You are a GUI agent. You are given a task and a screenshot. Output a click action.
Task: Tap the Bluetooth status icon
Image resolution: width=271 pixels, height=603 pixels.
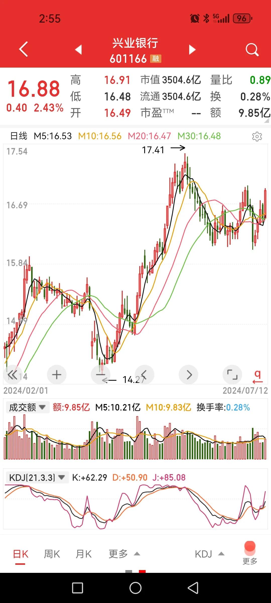(206, 18)
